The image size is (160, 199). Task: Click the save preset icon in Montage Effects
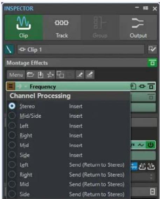[41, 75]
